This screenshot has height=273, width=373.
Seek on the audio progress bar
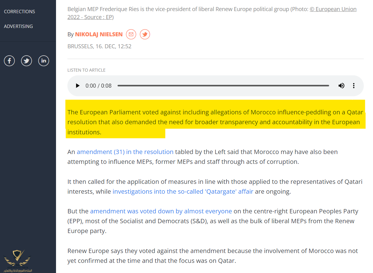point(223,86)
